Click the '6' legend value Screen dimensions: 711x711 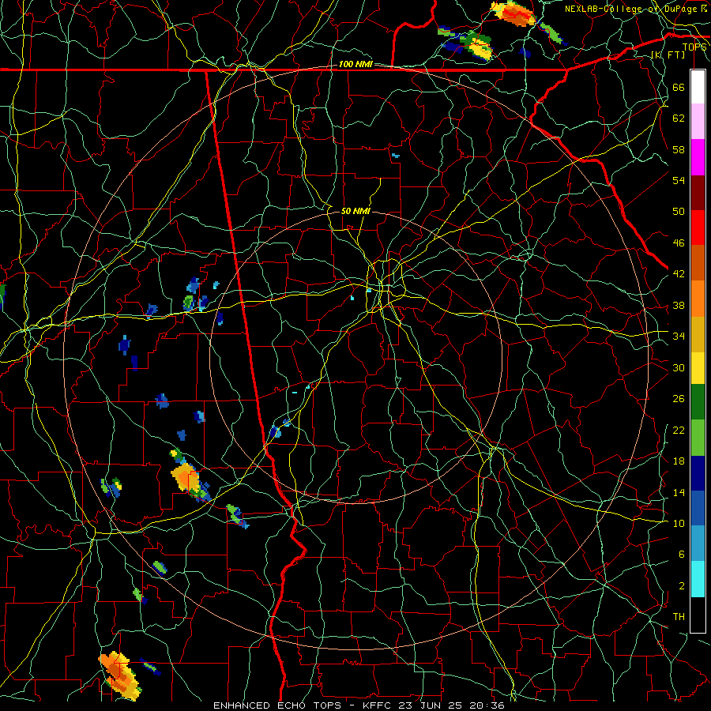pos(682,555)
